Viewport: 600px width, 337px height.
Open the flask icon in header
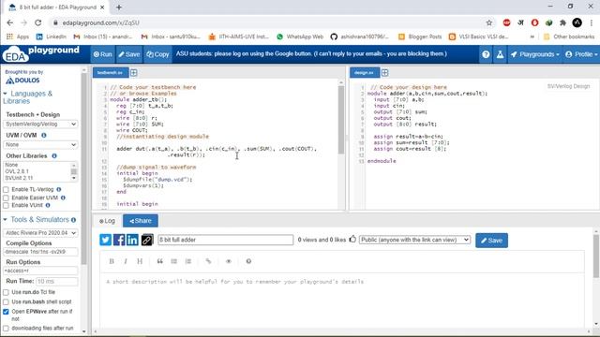click(500, 54)
